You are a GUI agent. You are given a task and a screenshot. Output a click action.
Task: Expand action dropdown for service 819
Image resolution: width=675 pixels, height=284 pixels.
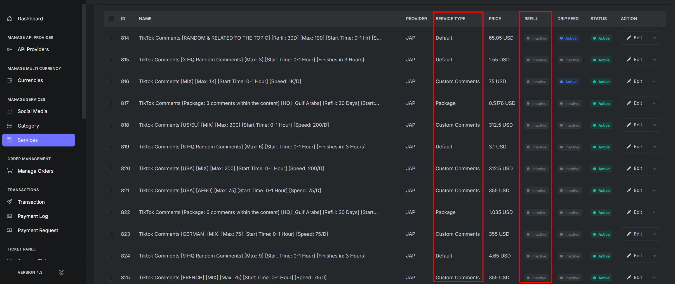click(x=654, y=147)
